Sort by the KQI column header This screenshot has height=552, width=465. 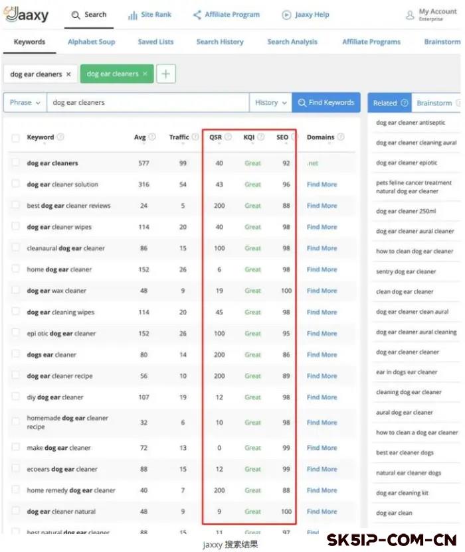249,137
